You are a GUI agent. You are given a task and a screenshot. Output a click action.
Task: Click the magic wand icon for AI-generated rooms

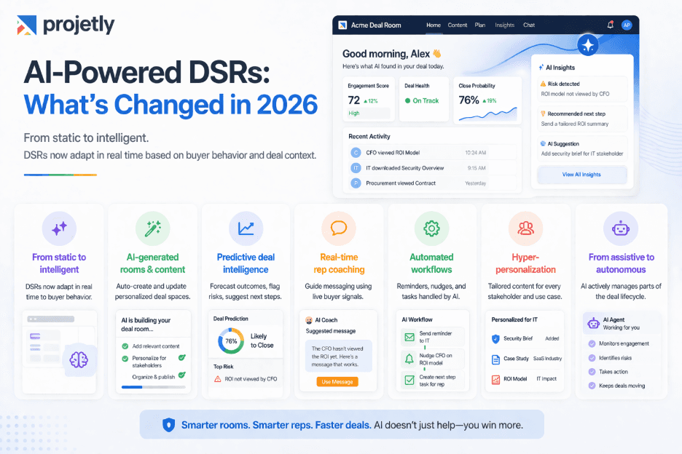153,228
